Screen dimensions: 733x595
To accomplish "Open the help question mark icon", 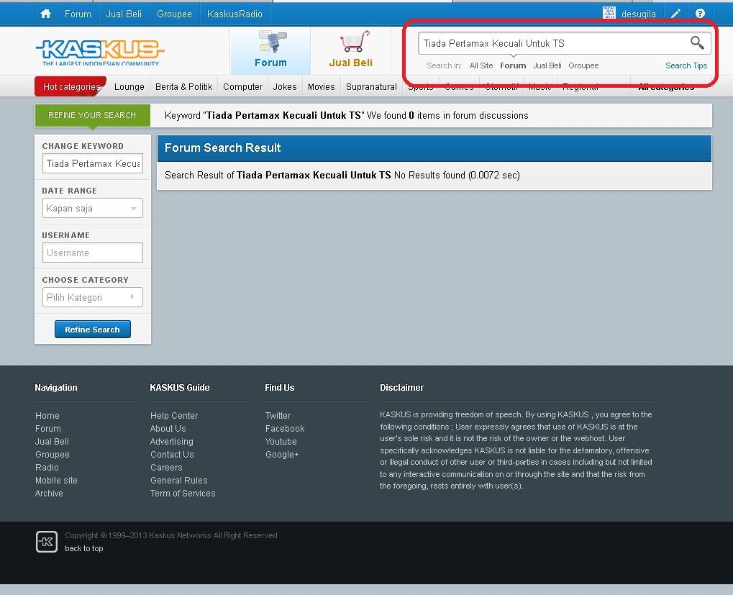I will point(700,14).
